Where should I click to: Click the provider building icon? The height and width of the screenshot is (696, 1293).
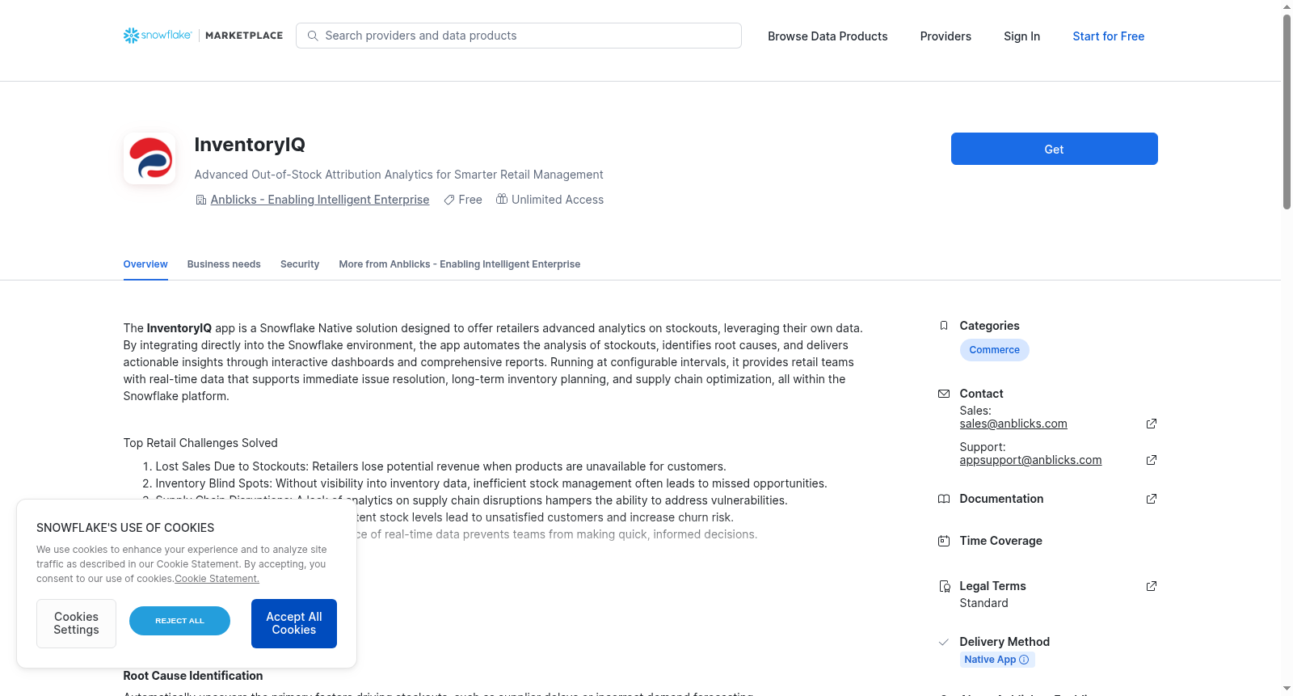(201, 200)
